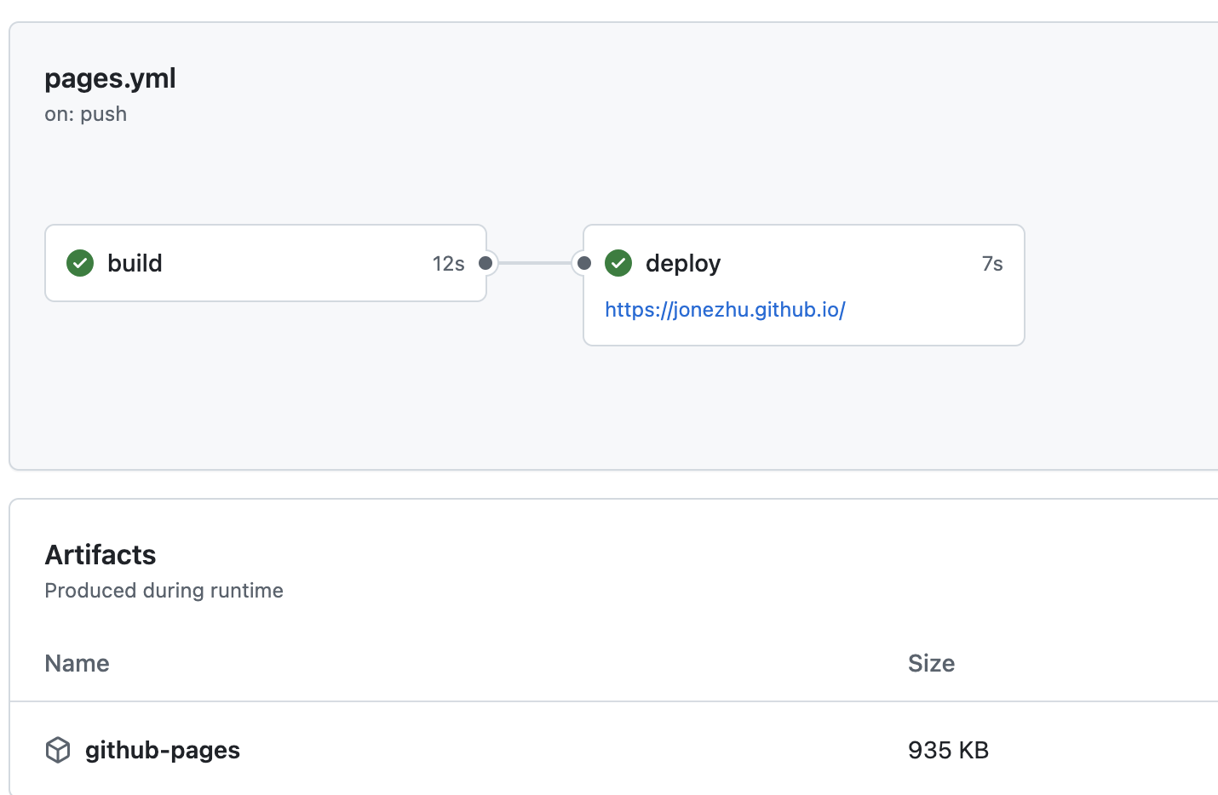Screen dimensions: 1218x795
Task: Select the pages.yml workflow title
Action: pyautogui.click(x=110, y=78)
